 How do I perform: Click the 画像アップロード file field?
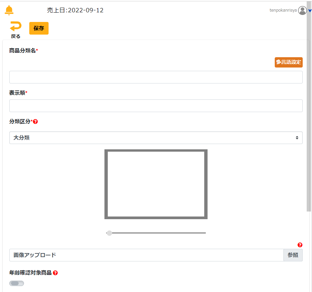[146, 255]
